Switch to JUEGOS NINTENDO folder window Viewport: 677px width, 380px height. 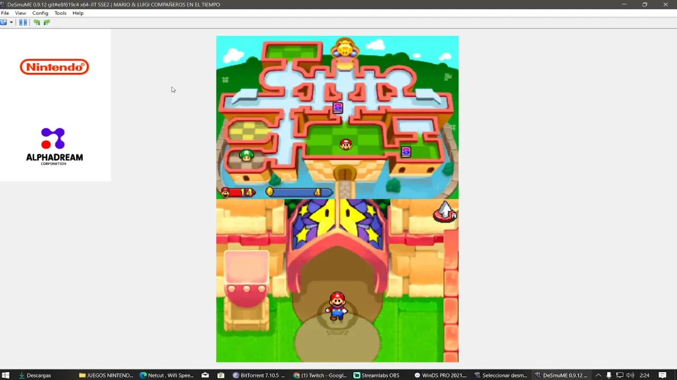point(106,375)
